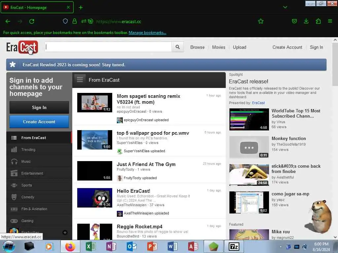Click the Entertainment clapperboard sidebar icon
The width and height of the screenshot is (338, 253).
tap(14, 173)
